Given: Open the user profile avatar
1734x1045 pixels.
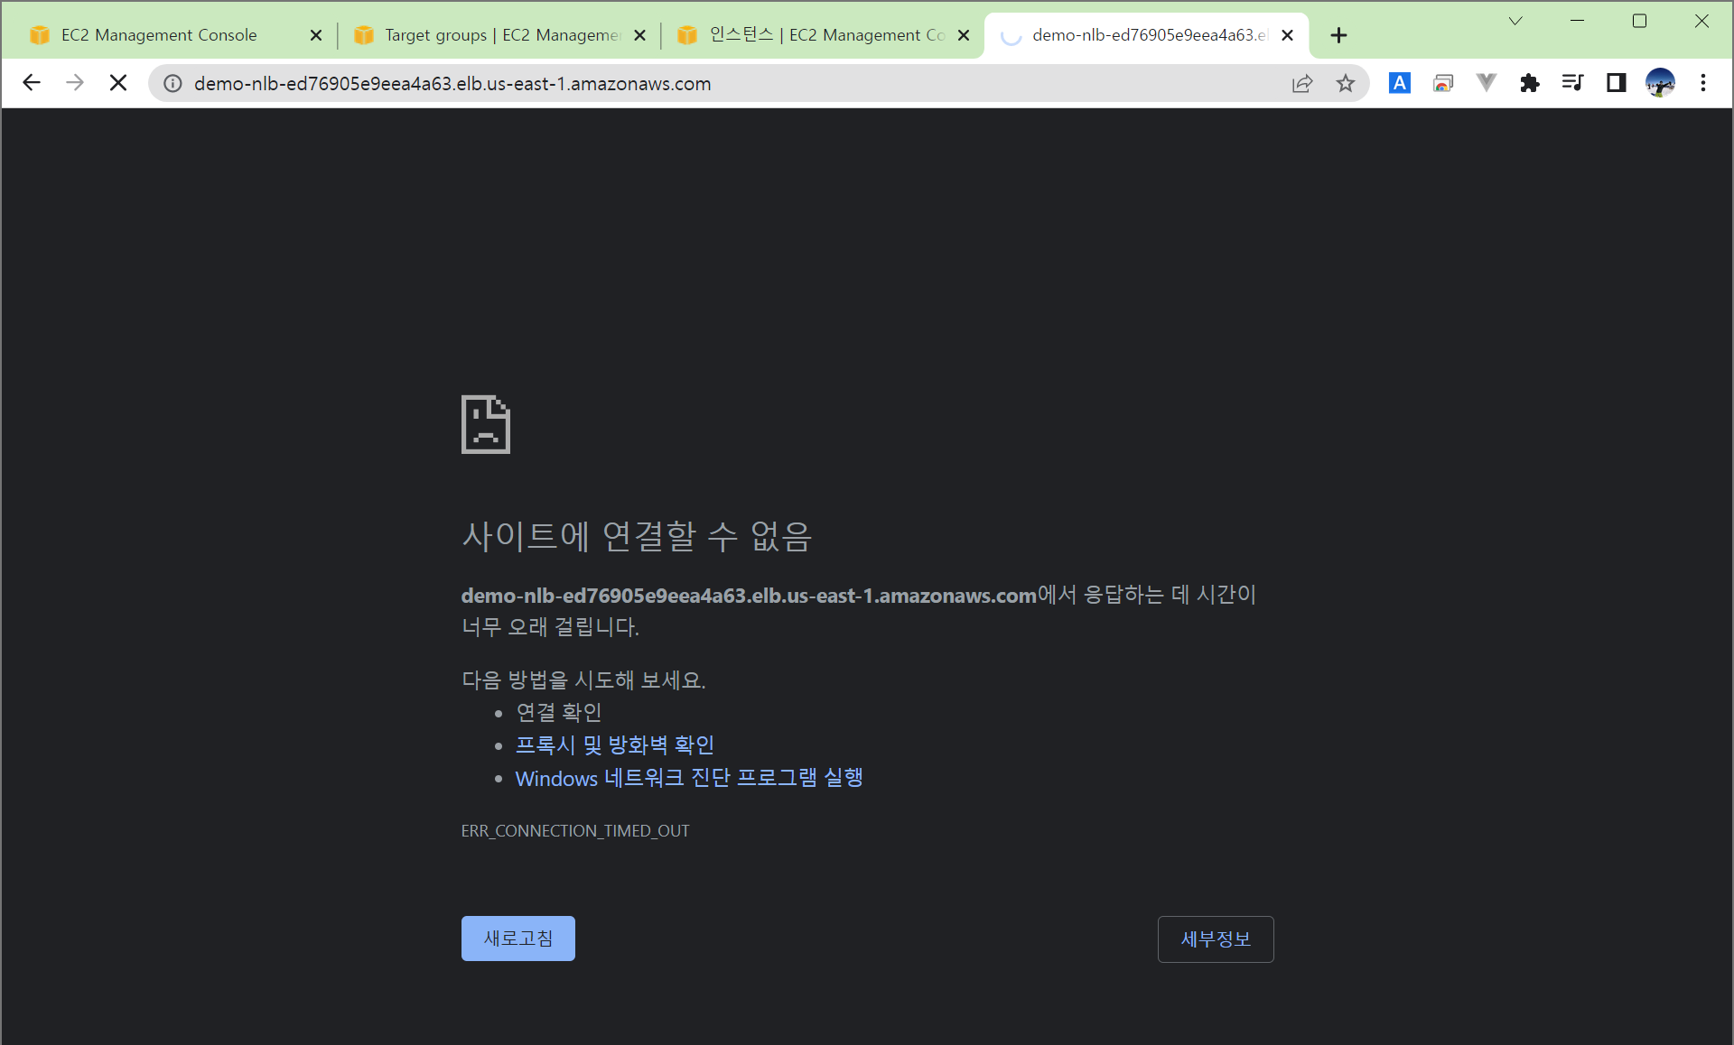Looking at the screenshot, I should pos(1660,83).
